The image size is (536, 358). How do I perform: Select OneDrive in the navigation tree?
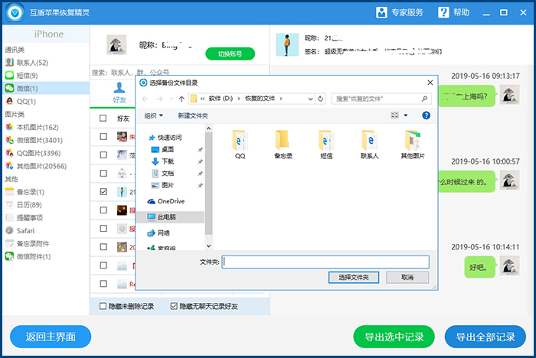(x=166, y=201)
